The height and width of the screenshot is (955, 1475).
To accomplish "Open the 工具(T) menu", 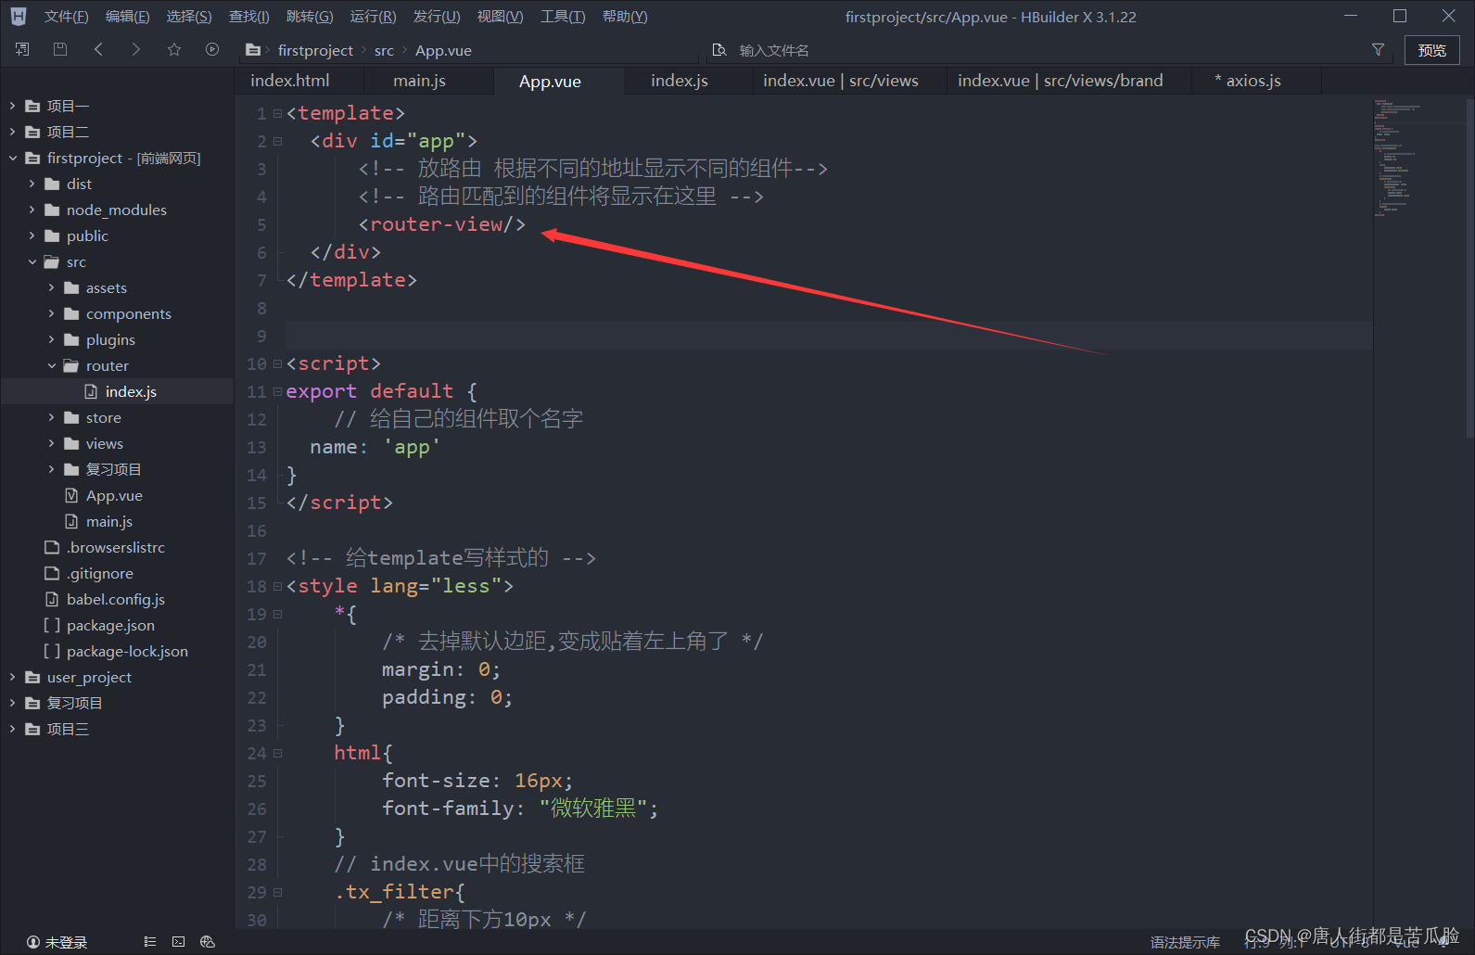I will point(563,17).
